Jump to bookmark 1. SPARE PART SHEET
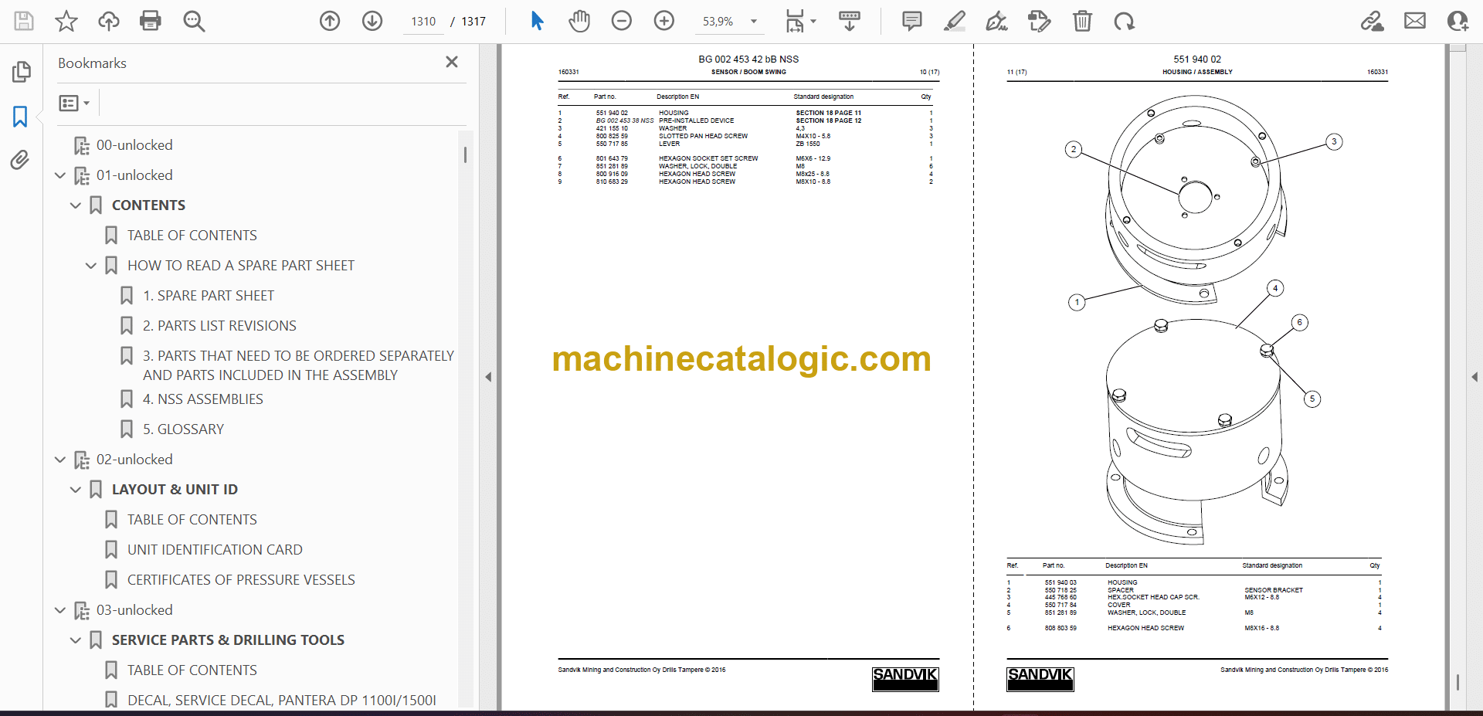Viewport: 1483px width, 716px height. pos(209,296)
